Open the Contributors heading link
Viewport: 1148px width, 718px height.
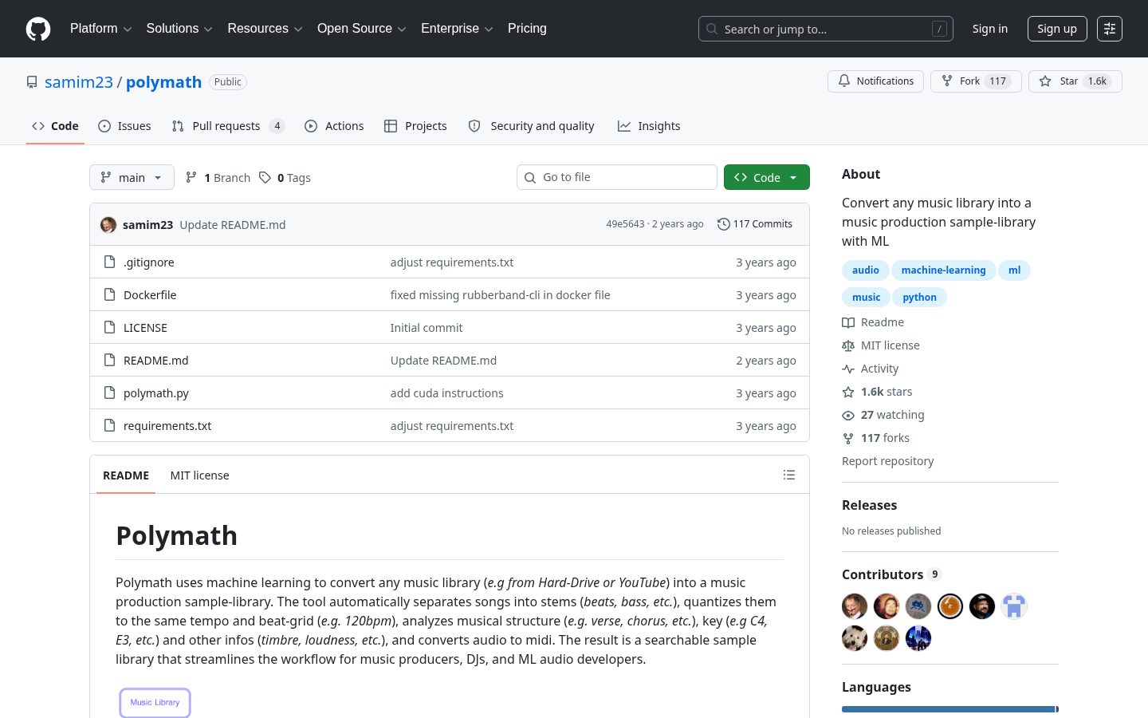(892, 574)
